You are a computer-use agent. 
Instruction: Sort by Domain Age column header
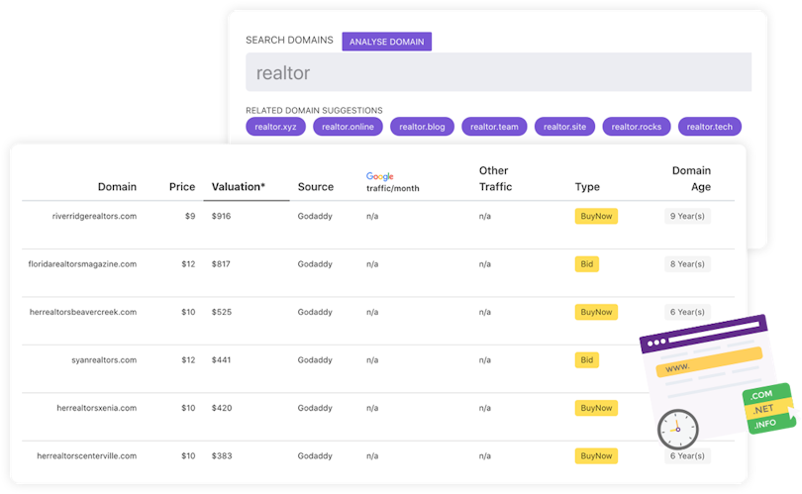coord(690,178)
